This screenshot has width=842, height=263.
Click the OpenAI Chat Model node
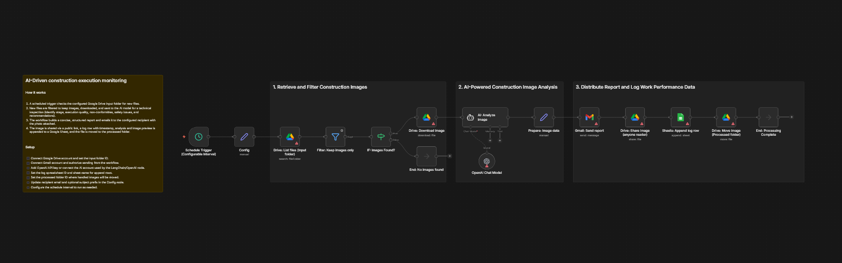click(x=487, y=161)
